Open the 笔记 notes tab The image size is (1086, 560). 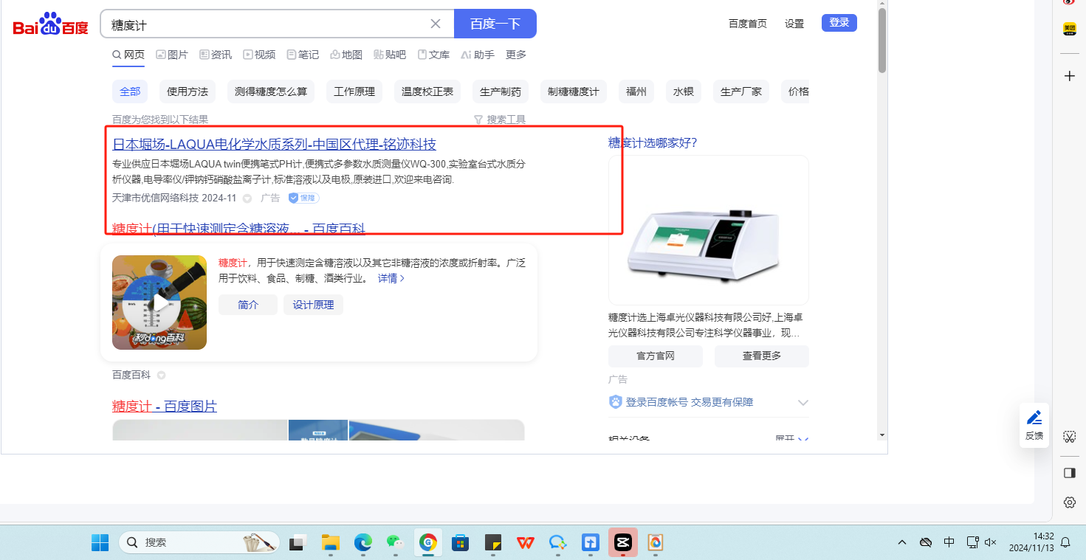pos(303,55)
